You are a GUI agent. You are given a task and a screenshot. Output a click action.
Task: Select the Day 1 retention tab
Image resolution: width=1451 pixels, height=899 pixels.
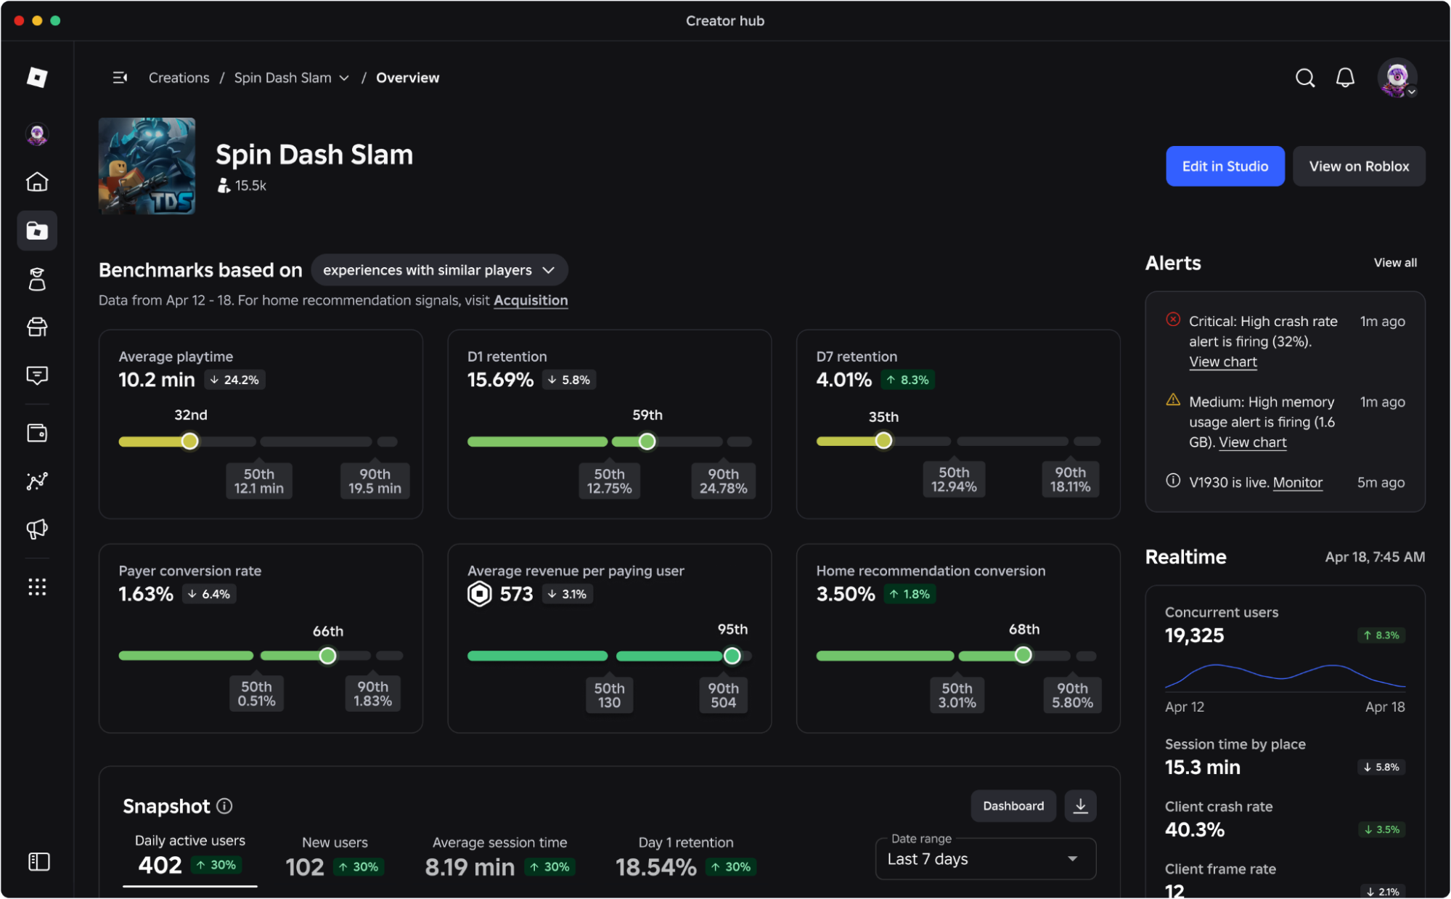coord(686,855)
